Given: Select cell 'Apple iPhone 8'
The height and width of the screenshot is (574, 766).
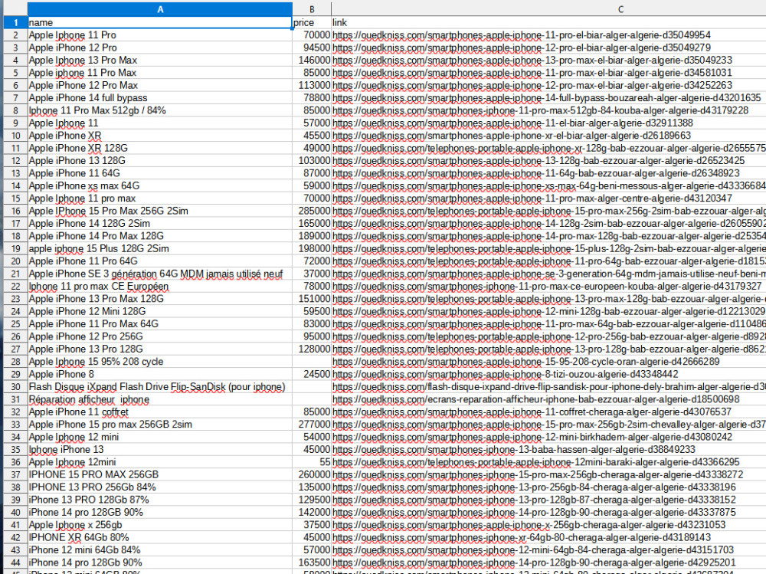Looking at the screenshot, I should pyautogui.click(x=160, y=374).
